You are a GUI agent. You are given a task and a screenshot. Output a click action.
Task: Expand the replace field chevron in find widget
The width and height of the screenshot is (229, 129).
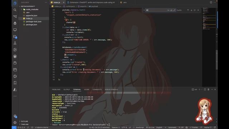(x=144, y=10)
